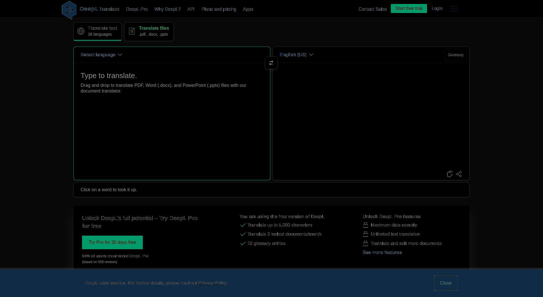Click the 'Click on a word to look it up' bar
The height and width of the screenshot is (297, 543).
[271, 190]
